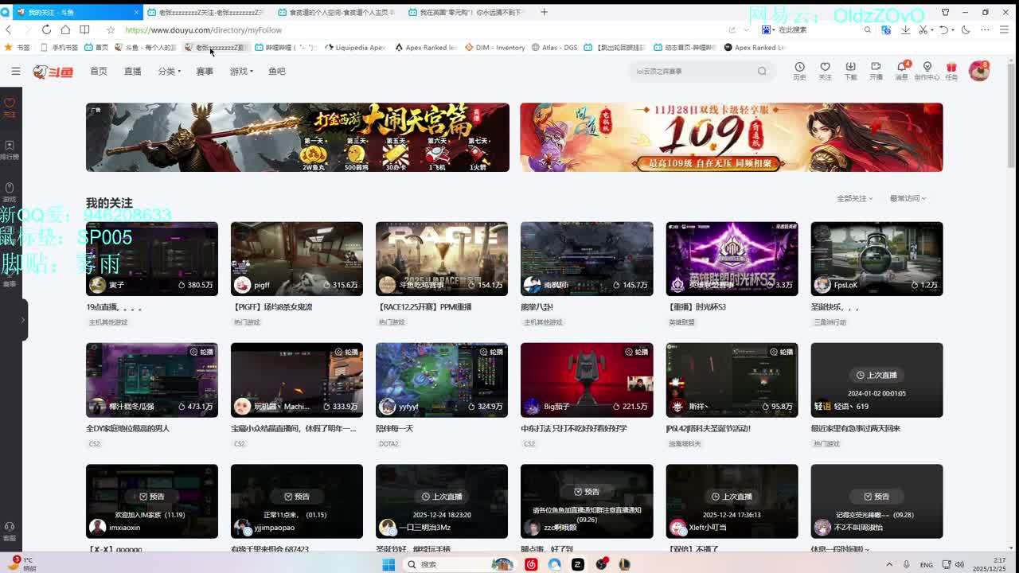This screenshot has height=573, width=1019.
Task: Click the 任务 gift task icon
Action: point(951,71)
